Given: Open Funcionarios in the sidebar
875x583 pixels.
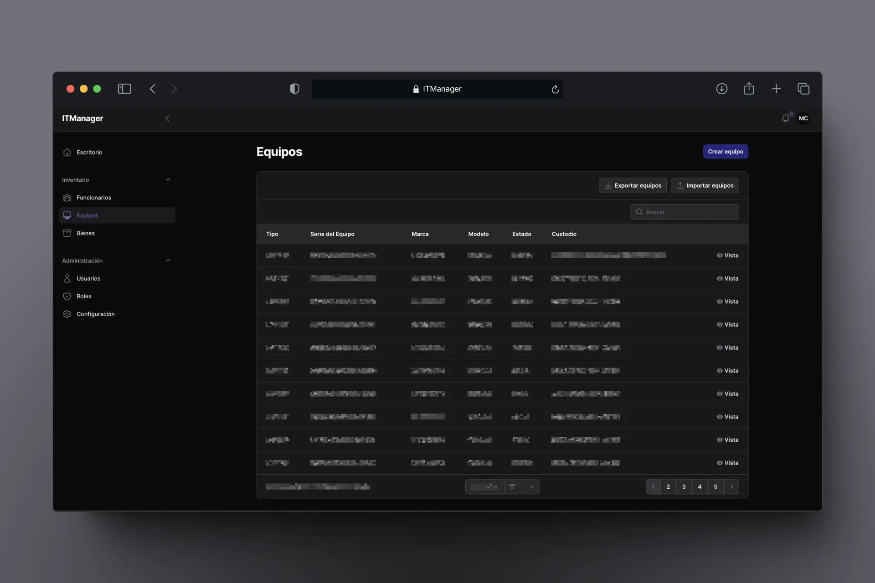Looking at the screenshot, I should point(93,198).
